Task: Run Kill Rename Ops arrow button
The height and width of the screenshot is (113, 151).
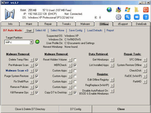Action: click(32, 92)
